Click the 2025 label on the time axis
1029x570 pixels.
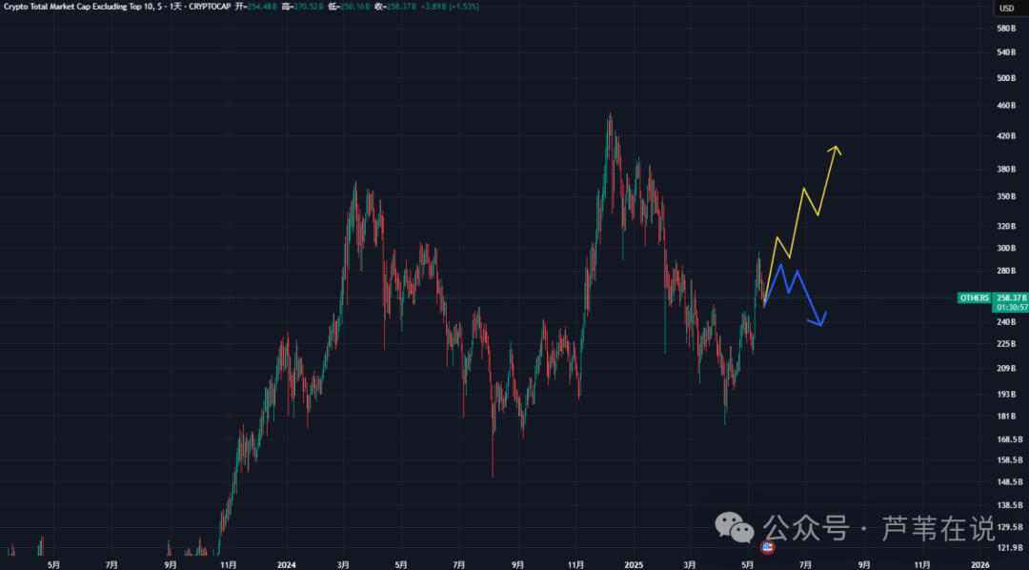point(634,563)
